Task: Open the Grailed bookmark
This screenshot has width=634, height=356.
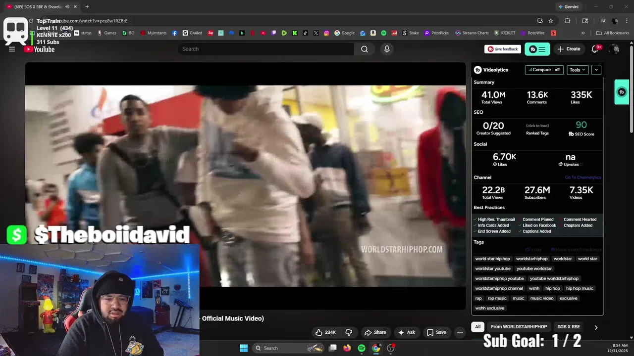Action: pyautogui.click(x=192, y=33)
